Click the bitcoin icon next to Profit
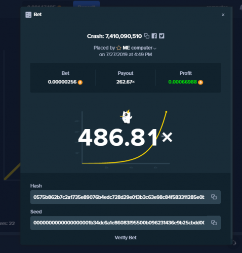242x253 pixels. (x=200, y=82)
